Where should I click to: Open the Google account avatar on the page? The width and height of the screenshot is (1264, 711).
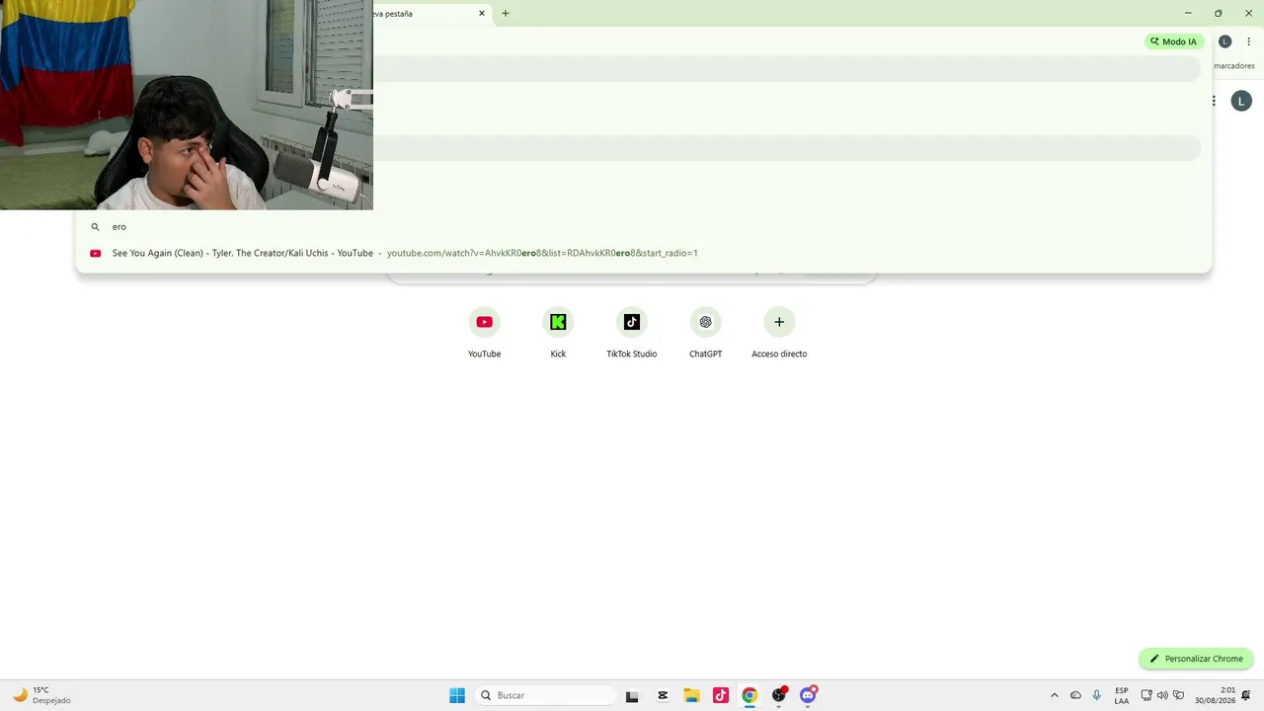click(1241, 101)
